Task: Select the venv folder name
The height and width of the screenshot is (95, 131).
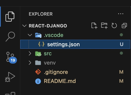Action: [x=50, y=63]
